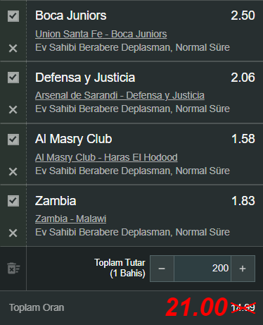Toggle the Defensa y Justicia checkbox
This screenshot has height=325, width=263.
click(13, 78)
